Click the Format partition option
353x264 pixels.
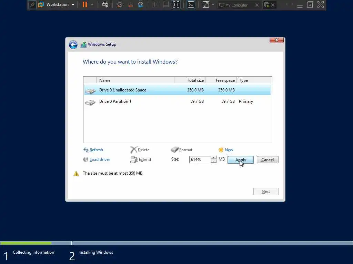[186, 150]
